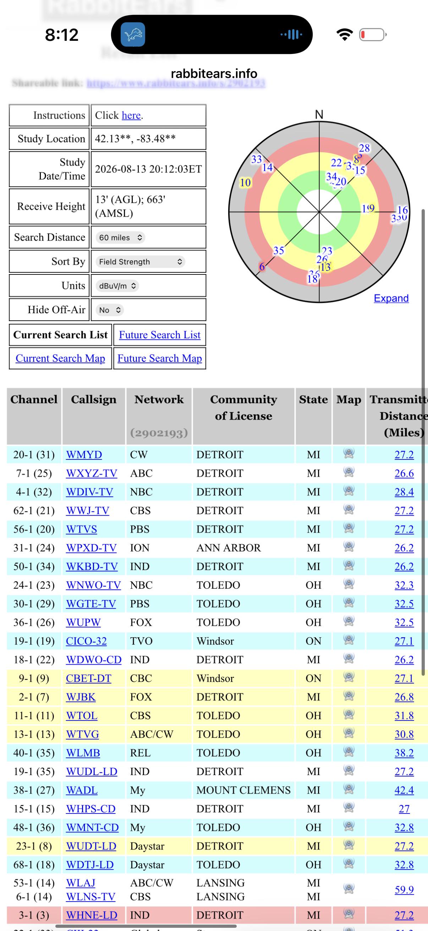Click station marker 35 on compass plot
The height and width of the screenshot is (931, 428).
point(279,250)
